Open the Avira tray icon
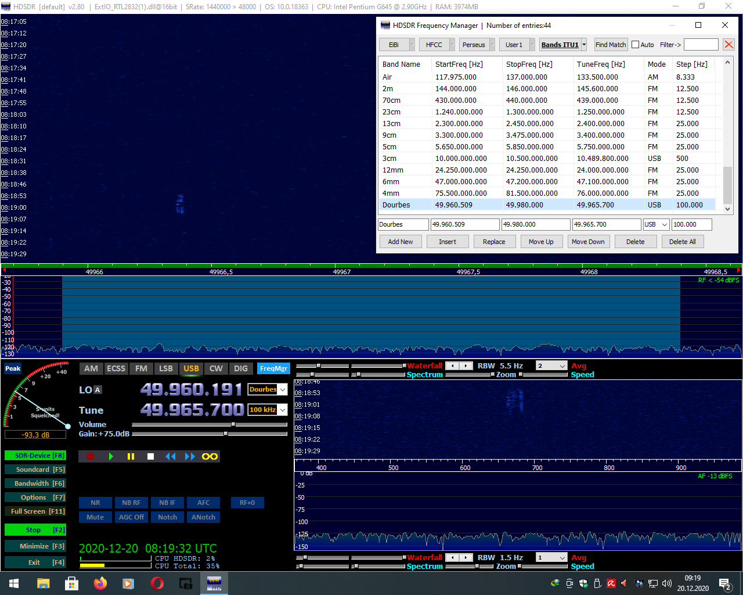Viewport: 743px width, 595px height. [611, 583]
